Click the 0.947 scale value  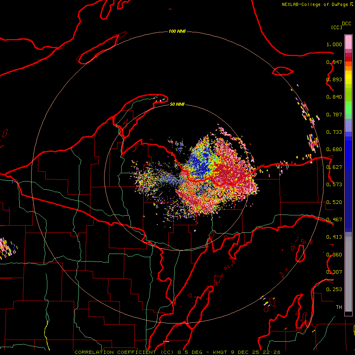pos(334,62)
